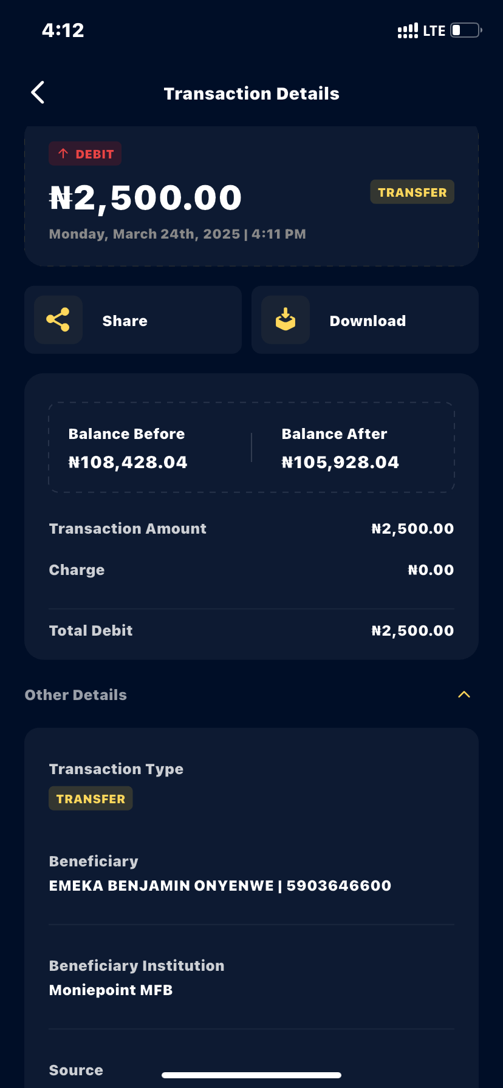Tap the Other Details section header
503x1088 pixels.
76,695
